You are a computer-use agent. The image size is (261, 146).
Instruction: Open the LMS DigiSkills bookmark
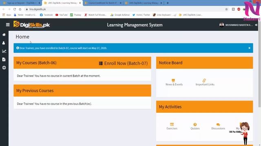190,15
